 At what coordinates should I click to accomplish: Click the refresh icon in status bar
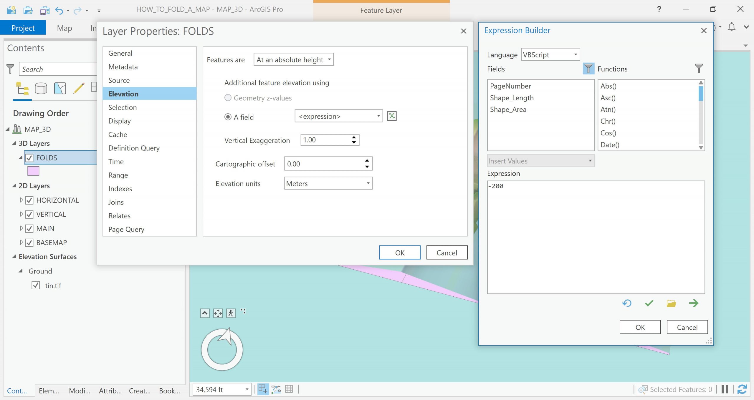(742, 389)
